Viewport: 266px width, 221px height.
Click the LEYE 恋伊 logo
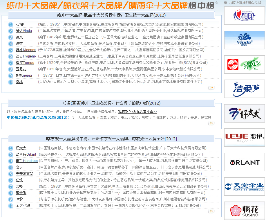point(245,138)
